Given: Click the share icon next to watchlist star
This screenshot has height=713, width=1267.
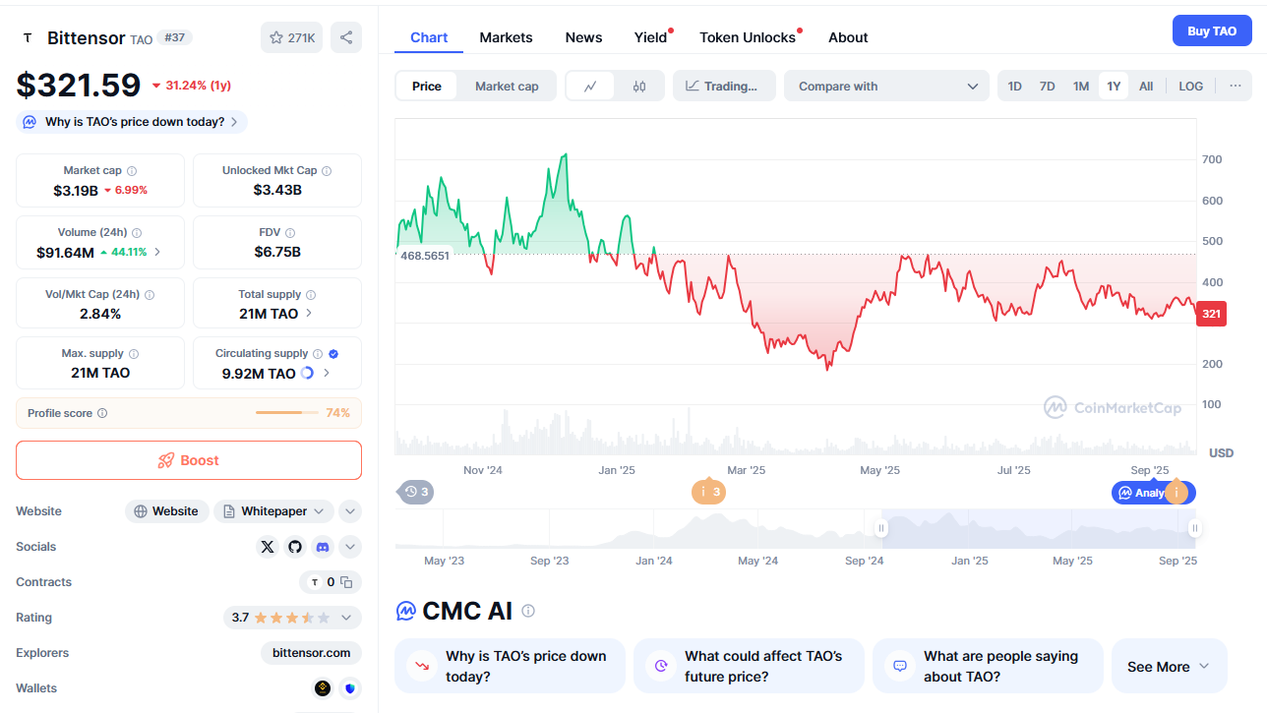Looking at the screenshot, I should [346, 37].
